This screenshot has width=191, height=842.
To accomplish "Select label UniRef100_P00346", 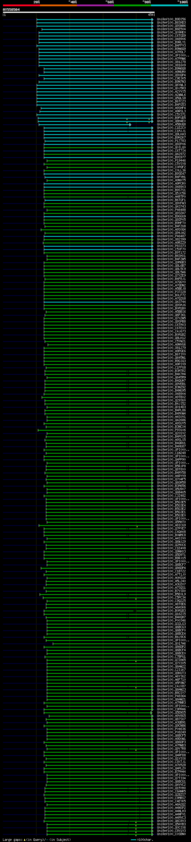I will 171,620.
